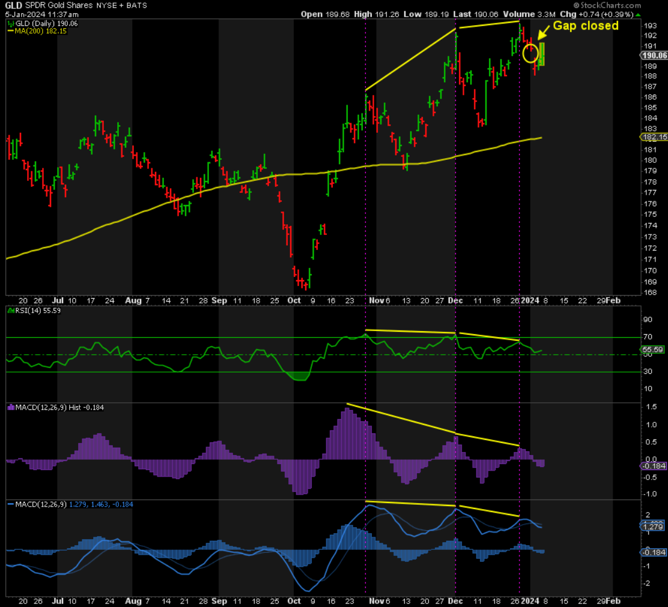Select the Low 189.19 value

coord(426,14)
